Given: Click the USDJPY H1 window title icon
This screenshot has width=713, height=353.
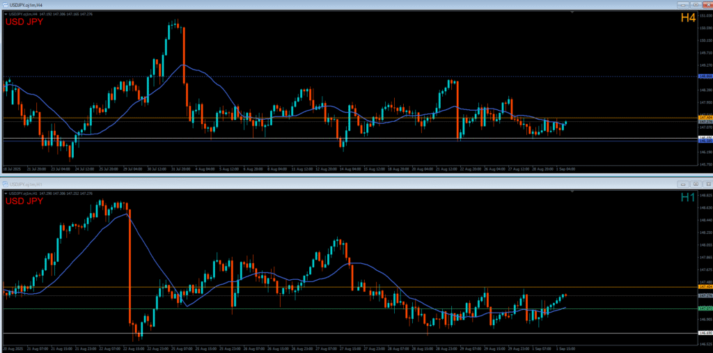Looking at the screenshot, I should [x=4, y=184].
